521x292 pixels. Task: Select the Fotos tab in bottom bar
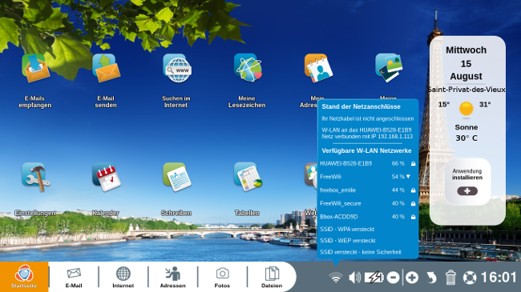tap(222, 277)
